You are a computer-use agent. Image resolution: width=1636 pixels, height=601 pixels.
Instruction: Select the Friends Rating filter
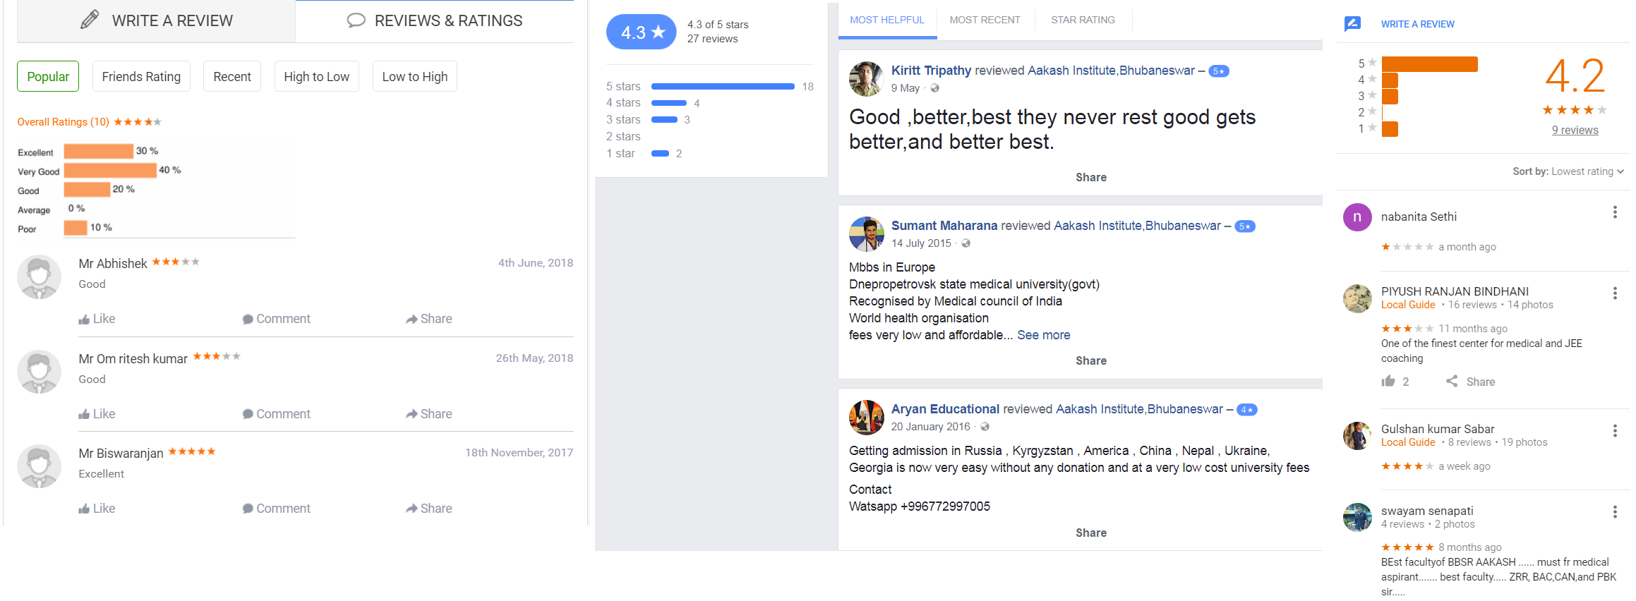click(141, 76)
